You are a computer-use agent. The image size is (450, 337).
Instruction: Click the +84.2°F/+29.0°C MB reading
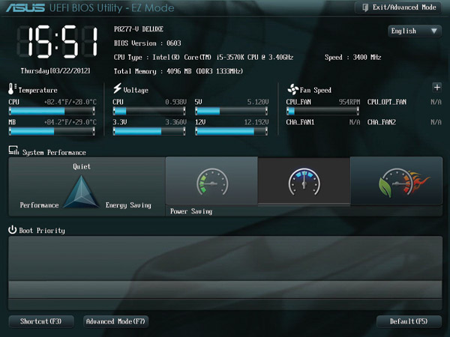tap(70, 122)
